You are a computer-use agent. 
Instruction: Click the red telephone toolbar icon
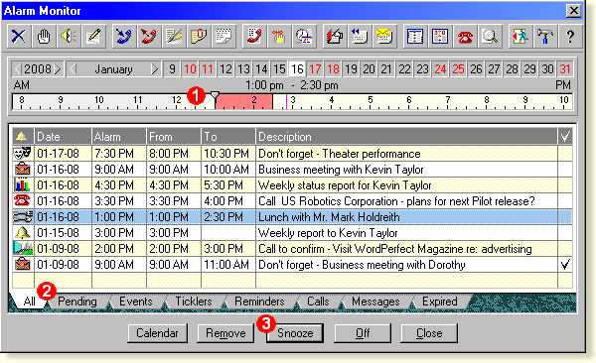(465, 37)
